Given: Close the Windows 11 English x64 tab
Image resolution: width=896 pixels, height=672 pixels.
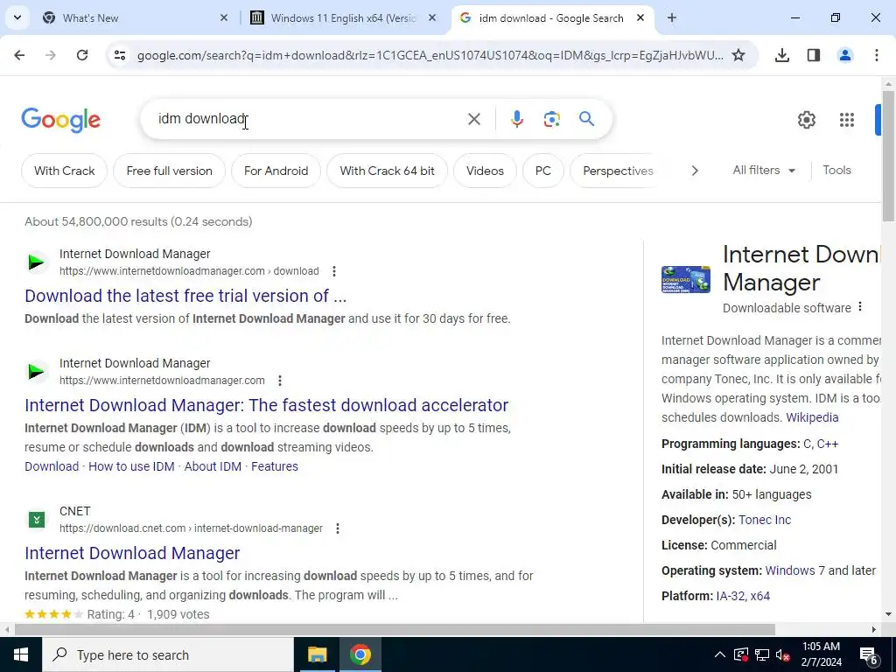Looking at the screenshot, I should 432,17.
